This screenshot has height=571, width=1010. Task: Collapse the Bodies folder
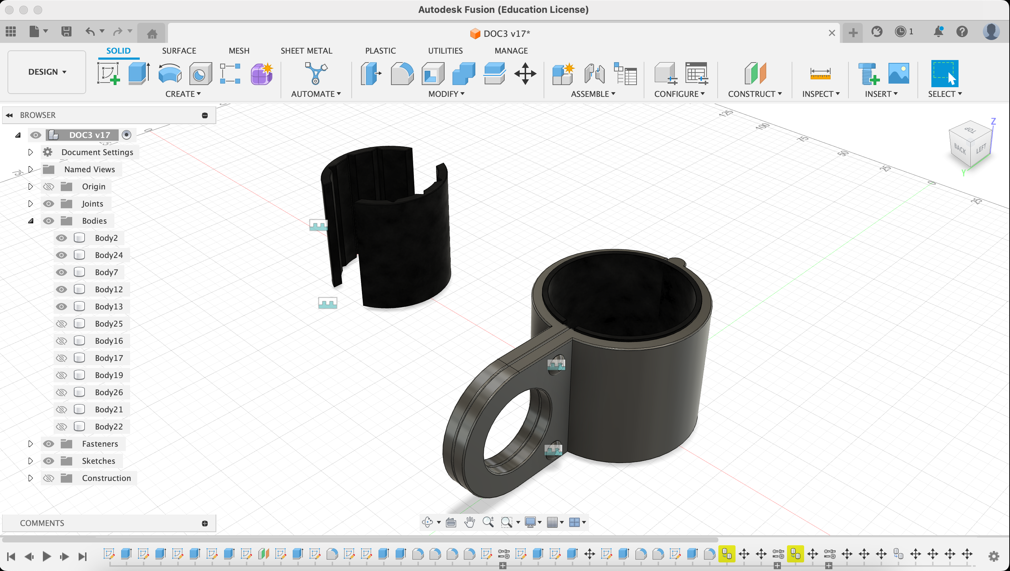point(31,221)
